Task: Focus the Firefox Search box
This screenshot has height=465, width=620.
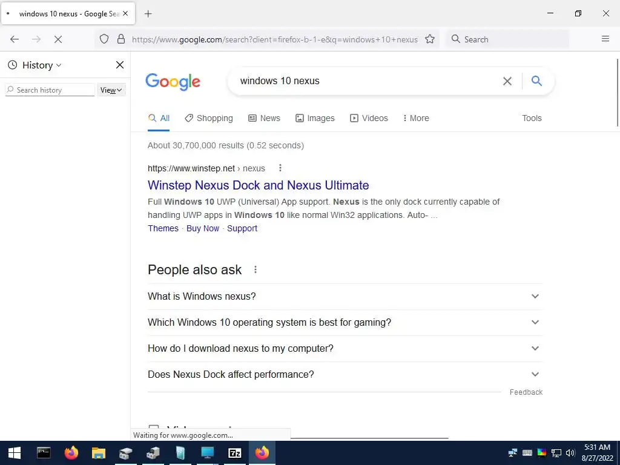Action: 508,39
